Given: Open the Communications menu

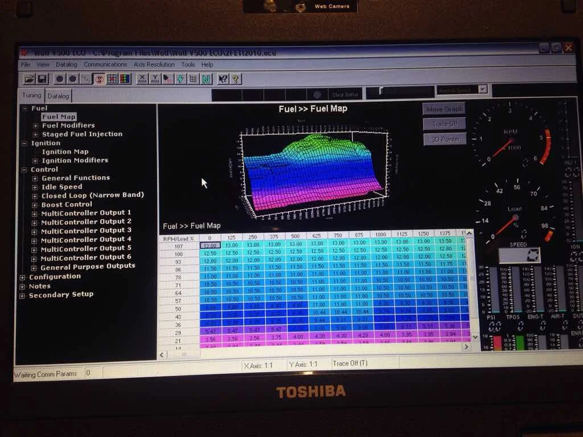Looking at the screenshot, I should point(105,65).
